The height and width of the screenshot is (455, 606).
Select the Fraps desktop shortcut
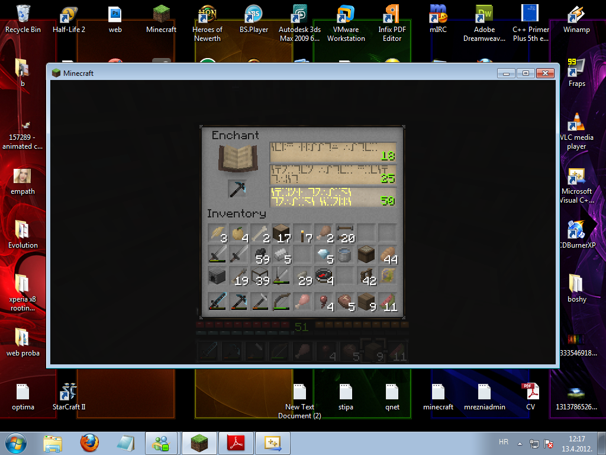click(x=576, y=73)
